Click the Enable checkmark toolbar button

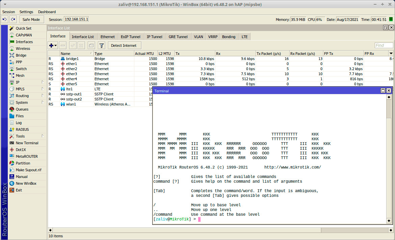point(73,46)
